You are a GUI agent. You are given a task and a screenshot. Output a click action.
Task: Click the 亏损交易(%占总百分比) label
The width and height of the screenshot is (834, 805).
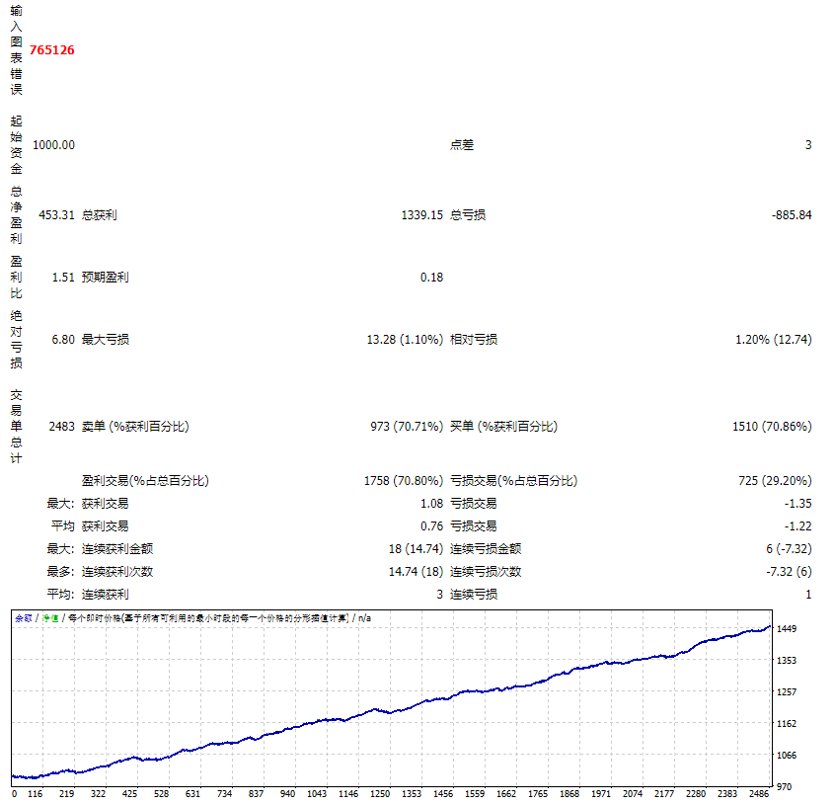[514, 481]
